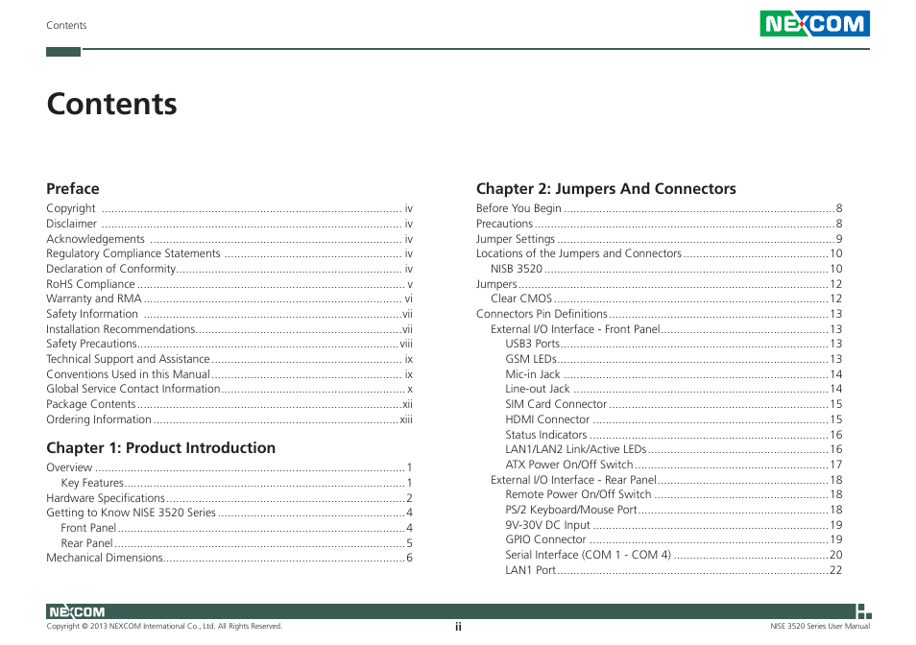Go to the Mechanical Dimensions entry
The width and height of the screenshot is (916, 645).
click(229, 558)
